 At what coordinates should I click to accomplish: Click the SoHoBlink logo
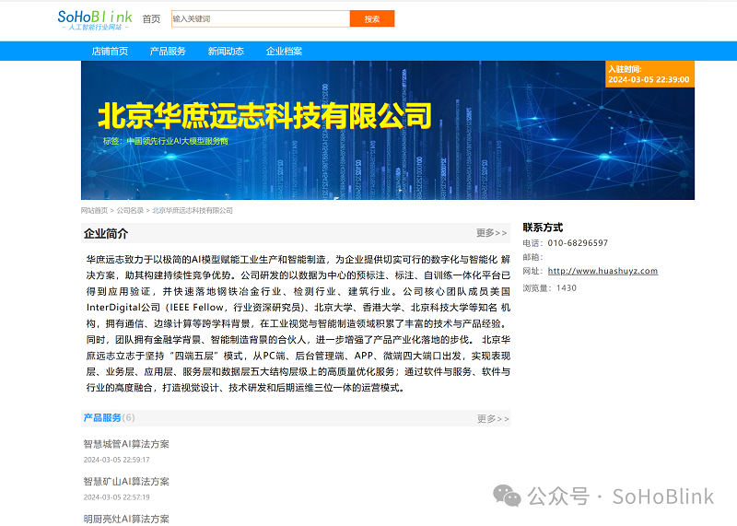click(x=95, y=20)
